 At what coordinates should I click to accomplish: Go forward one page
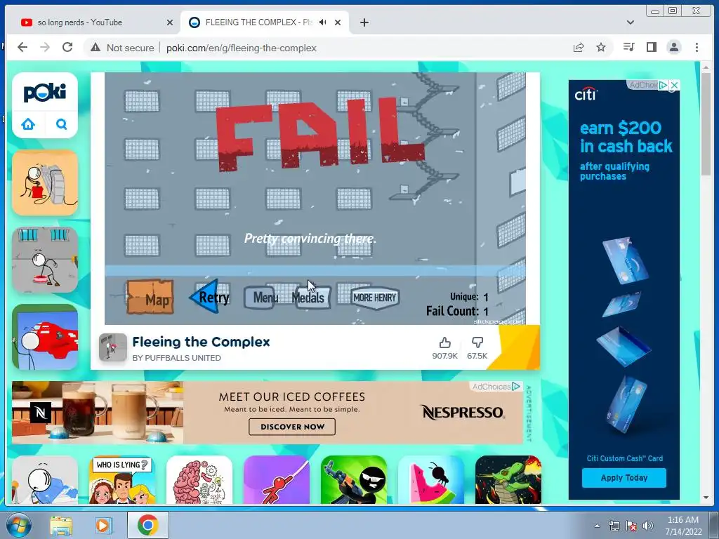pos(45,47)
